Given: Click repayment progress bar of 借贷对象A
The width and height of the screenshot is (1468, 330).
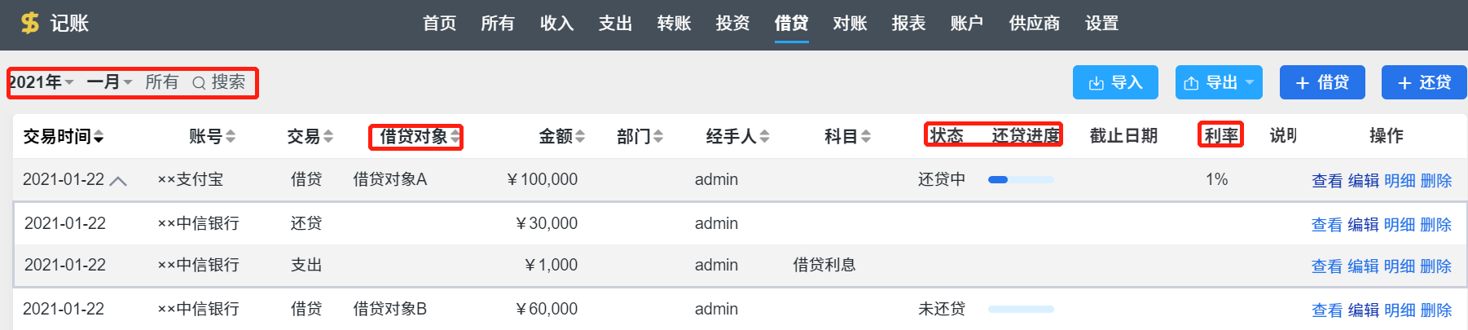Looking at the screenshot, I should (x=1021, y=180).
